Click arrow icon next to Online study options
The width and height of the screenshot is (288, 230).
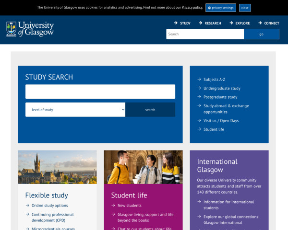[x=27, y=205]
